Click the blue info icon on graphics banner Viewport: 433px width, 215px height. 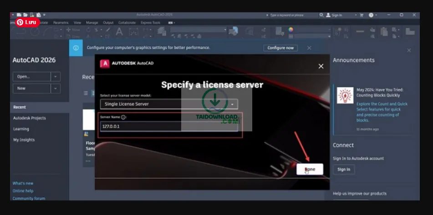pyautogui.click(x=76, y=48)
